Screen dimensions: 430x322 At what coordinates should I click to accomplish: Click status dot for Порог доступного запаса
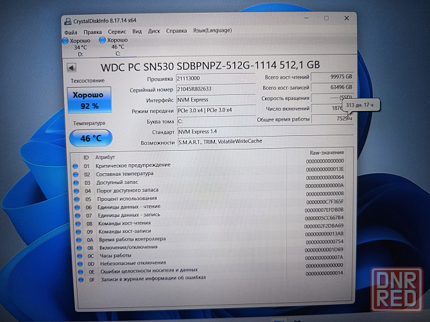click(x=76, y=191)
